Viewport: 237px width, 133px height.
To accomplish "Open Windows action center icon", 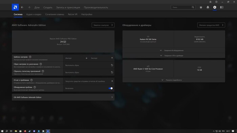I will [x=233, y=131].
